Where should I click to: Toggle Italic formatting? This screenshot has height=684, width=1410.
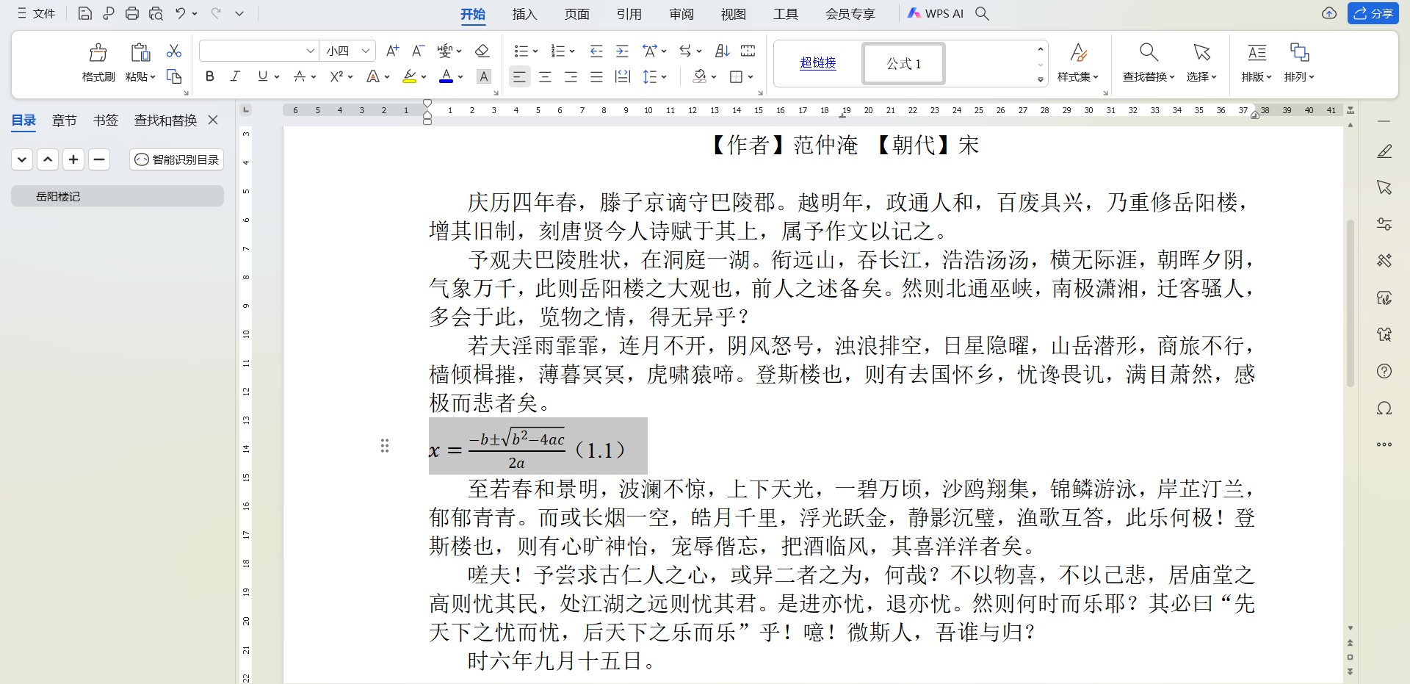pos(235,76)
